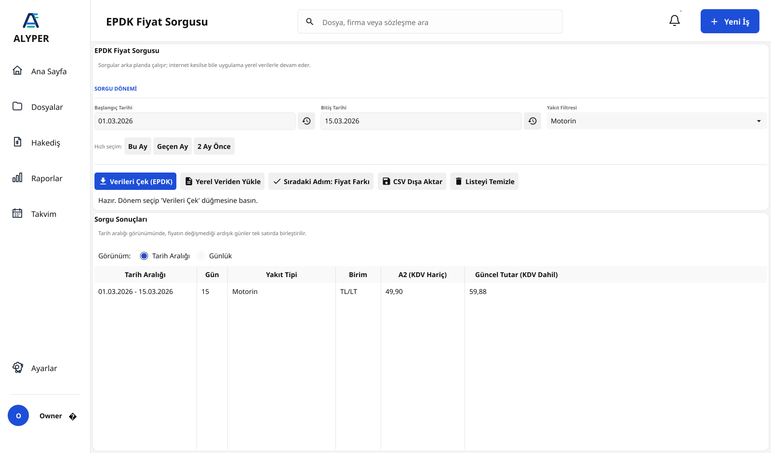Image resolution: width=771 pixels, height=453 pixels.
Task: Click CSV Dışa Aktar button
Action: pos(412,181)
